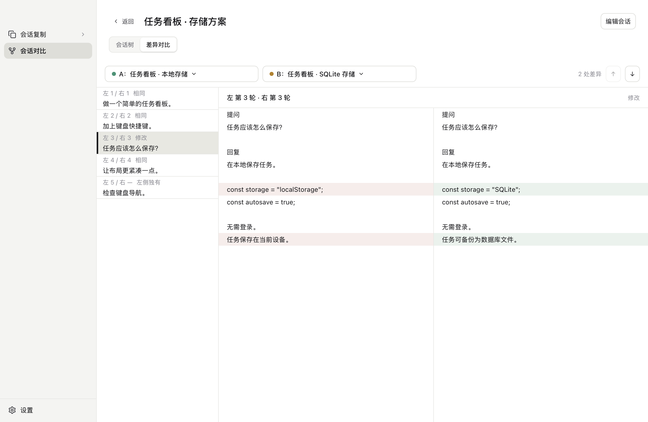Select turn row 做一个简单的任务看板。

tap(157, 98)
